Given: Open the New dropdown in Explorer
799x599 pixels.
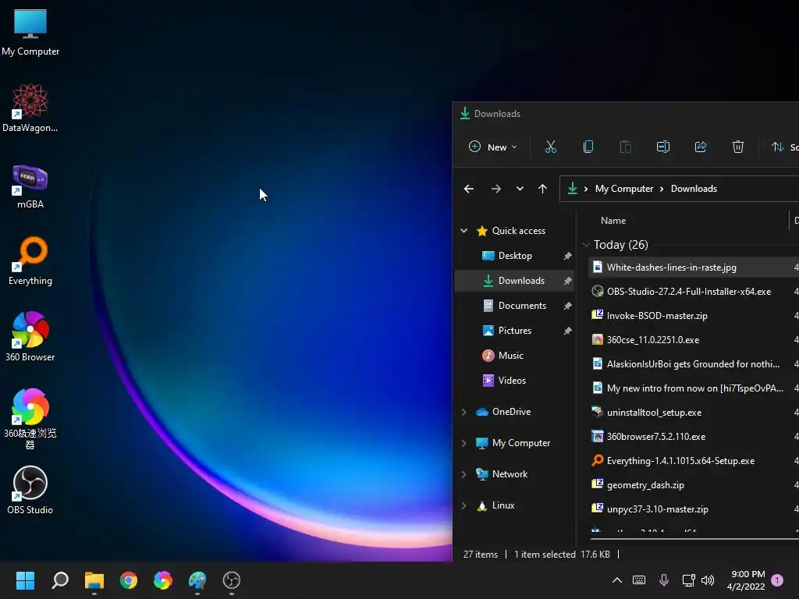Looking at the screenshot, I should coord(493,147).
